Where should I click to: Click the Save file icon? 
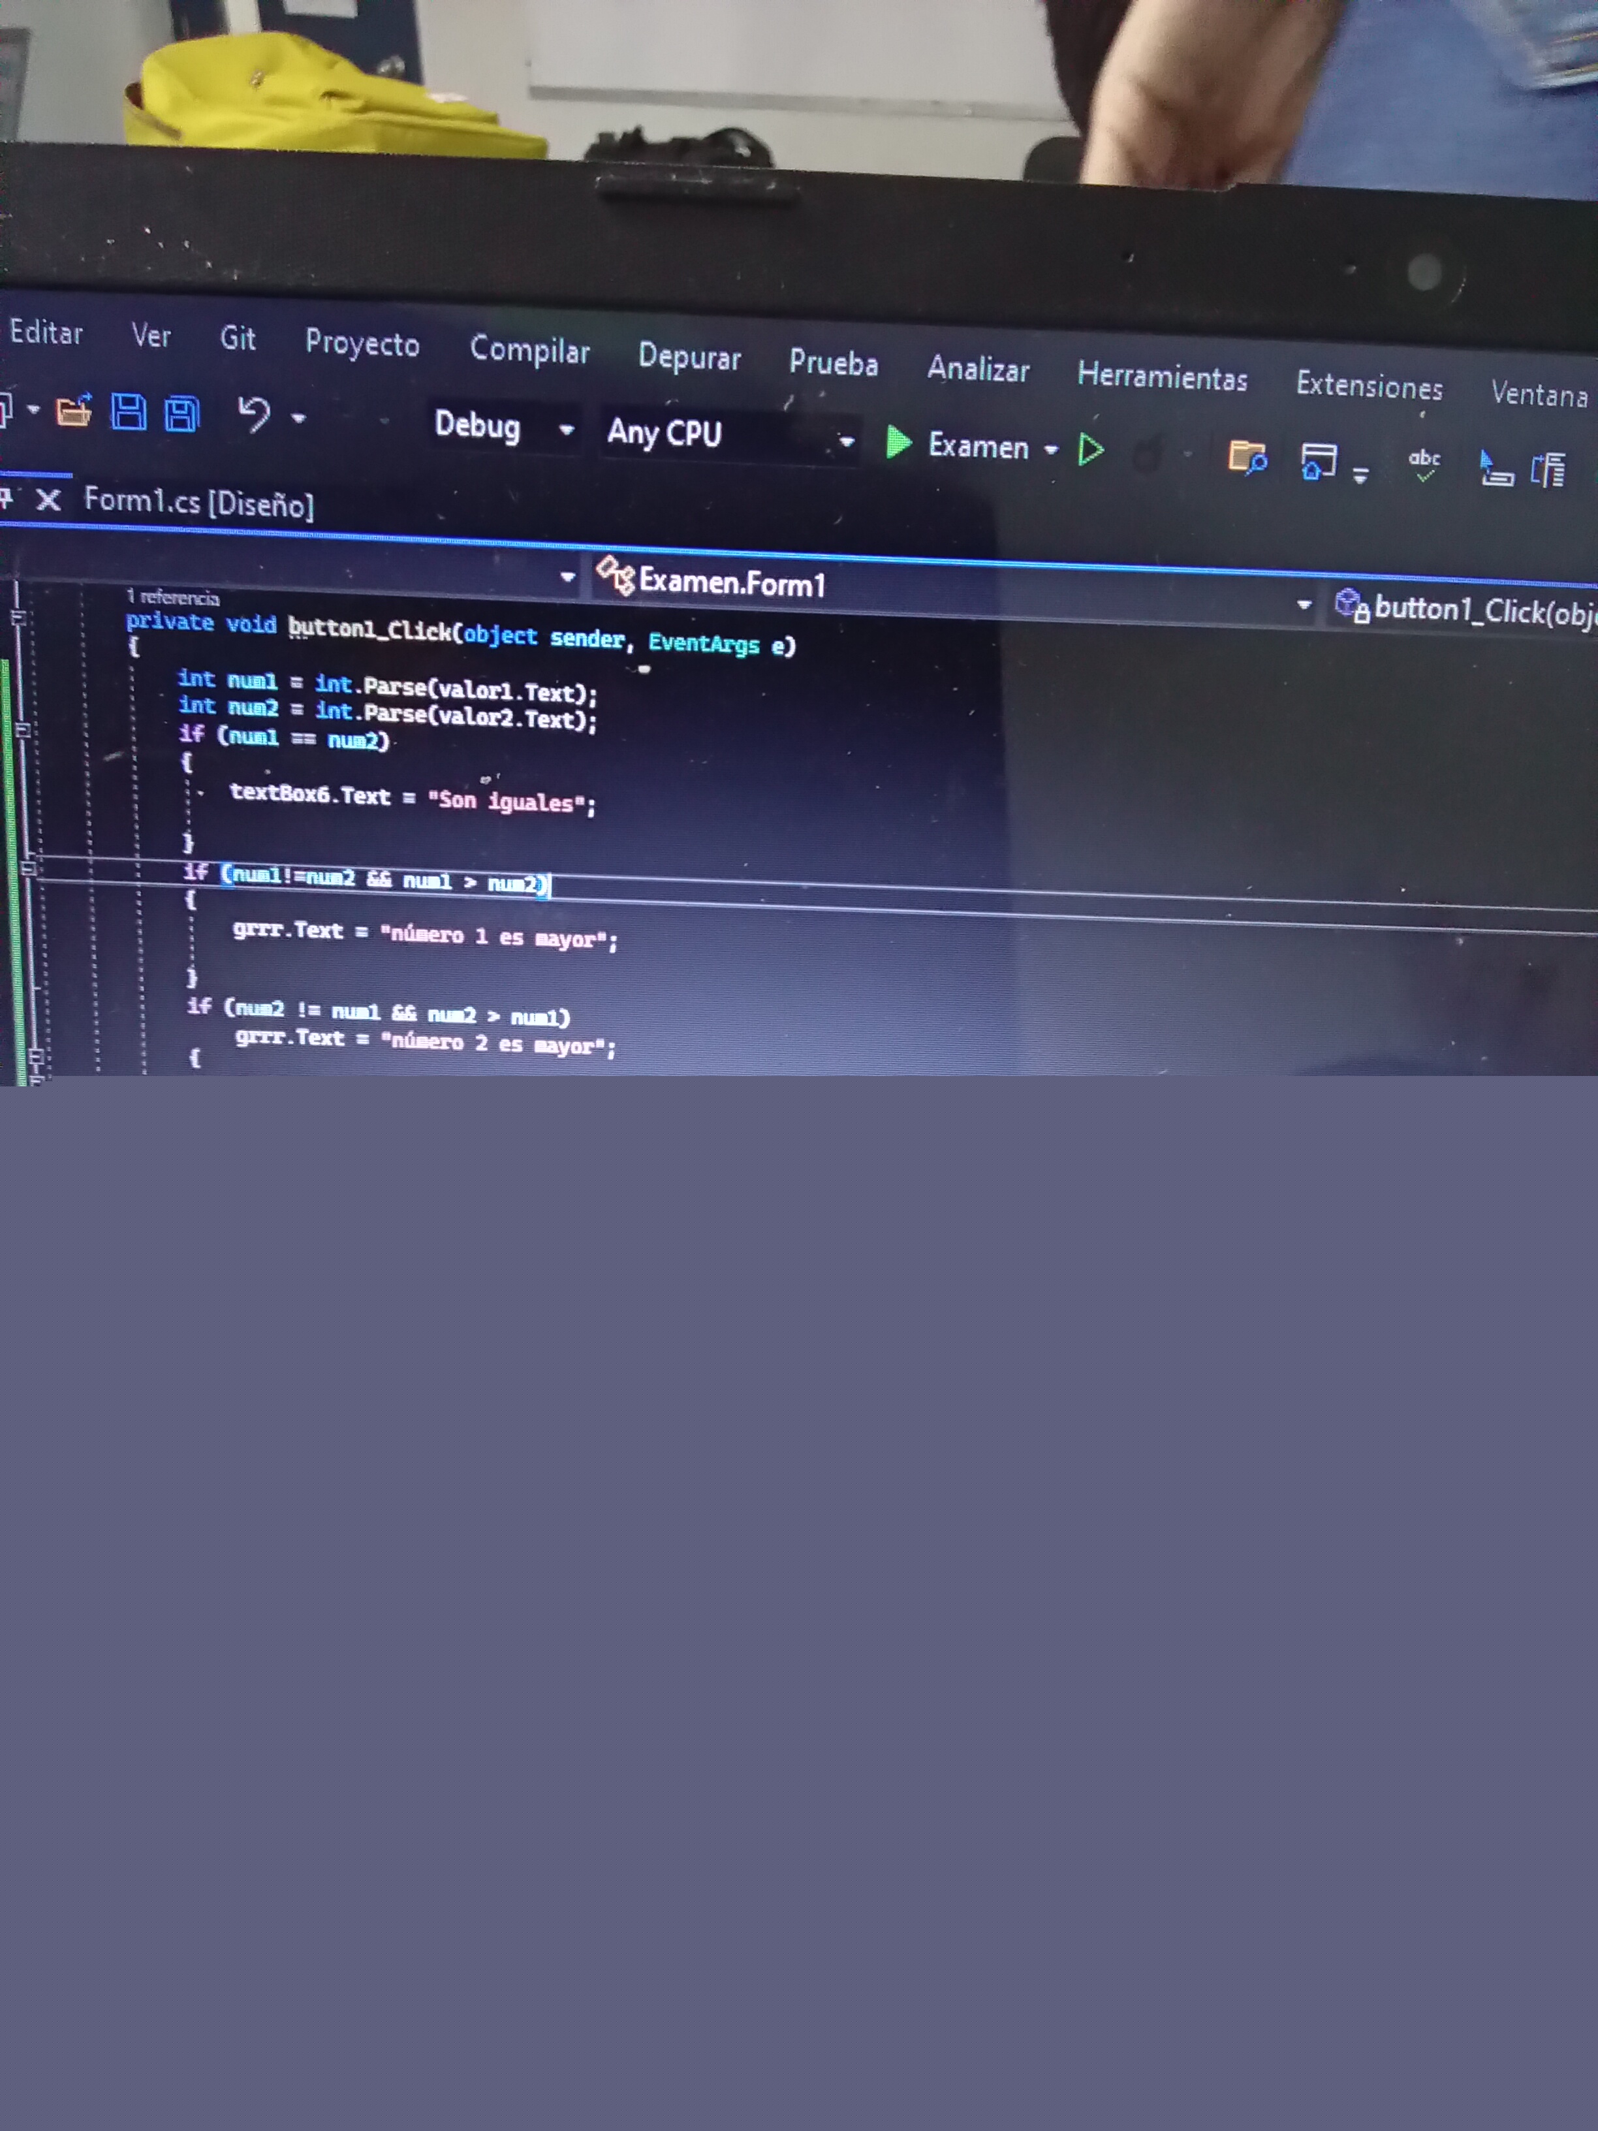(x=128, y=411)
